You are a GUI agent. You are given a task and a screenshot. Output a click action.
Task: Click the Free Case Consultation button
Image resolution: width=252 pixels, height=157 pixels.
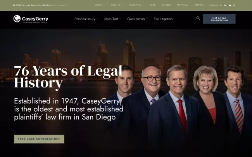coord(39,139)
